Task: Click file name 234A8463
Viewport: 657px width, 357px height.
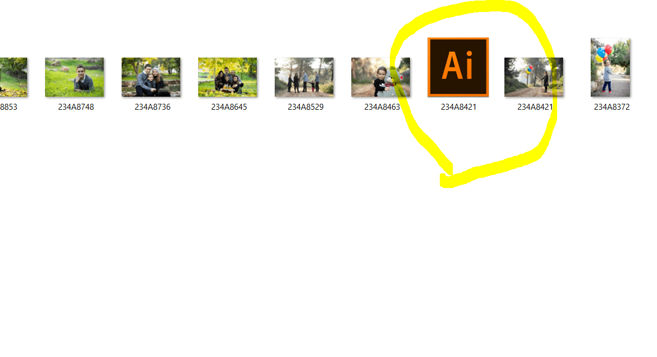Action: (382, 107)
